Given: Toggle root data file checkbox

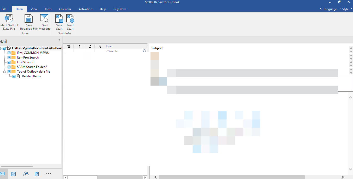Looking at the screenshot, I should pos(4,48).
